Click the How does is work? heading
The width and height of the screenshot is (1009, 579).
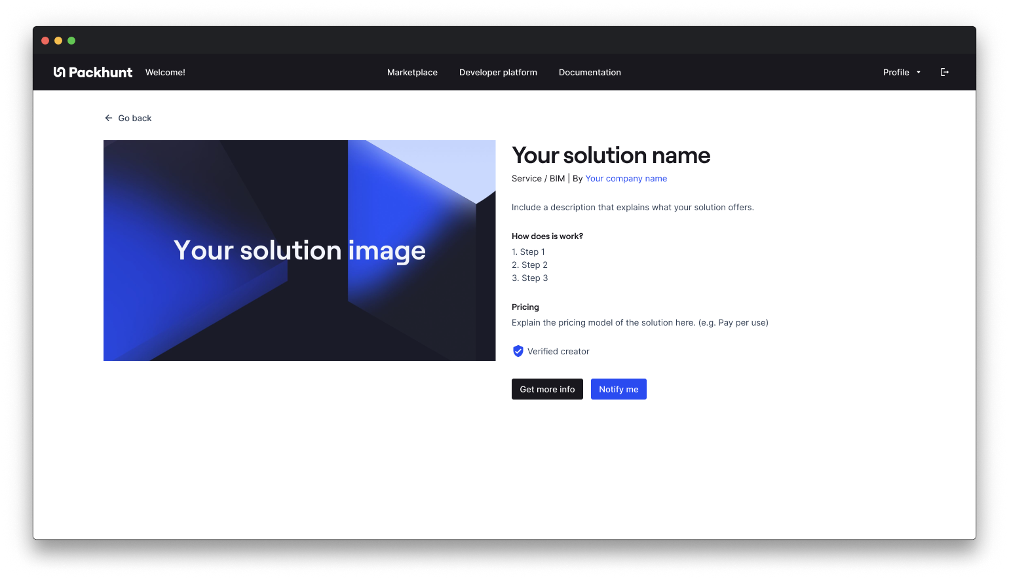point(547,236)
